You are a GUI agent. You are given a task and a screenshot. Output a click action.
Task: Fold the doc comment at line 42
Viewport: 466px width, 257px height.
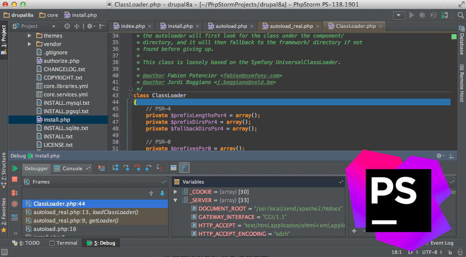click(131, 88)
